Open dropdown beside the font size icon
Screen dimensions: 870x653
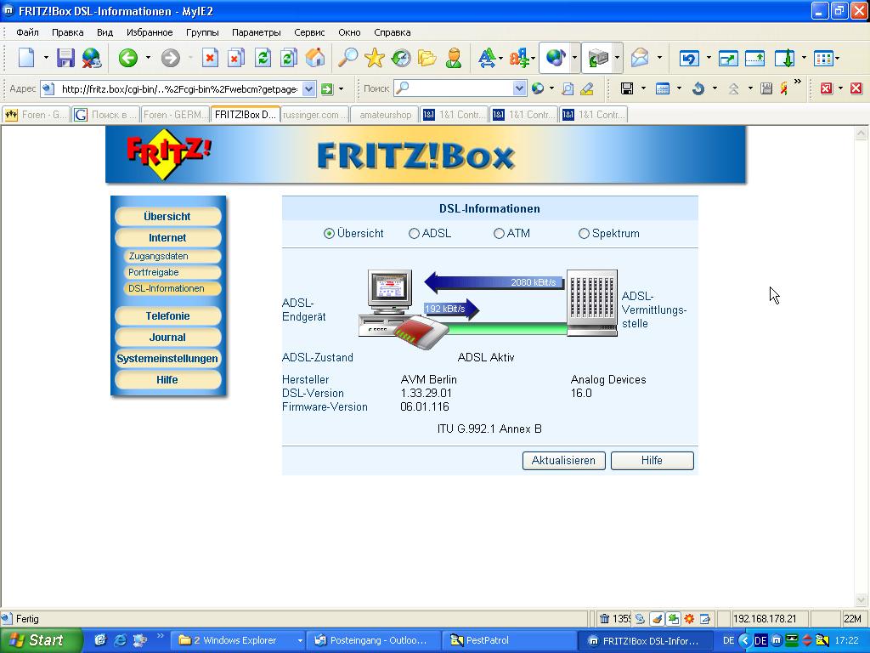coord(500,58)
